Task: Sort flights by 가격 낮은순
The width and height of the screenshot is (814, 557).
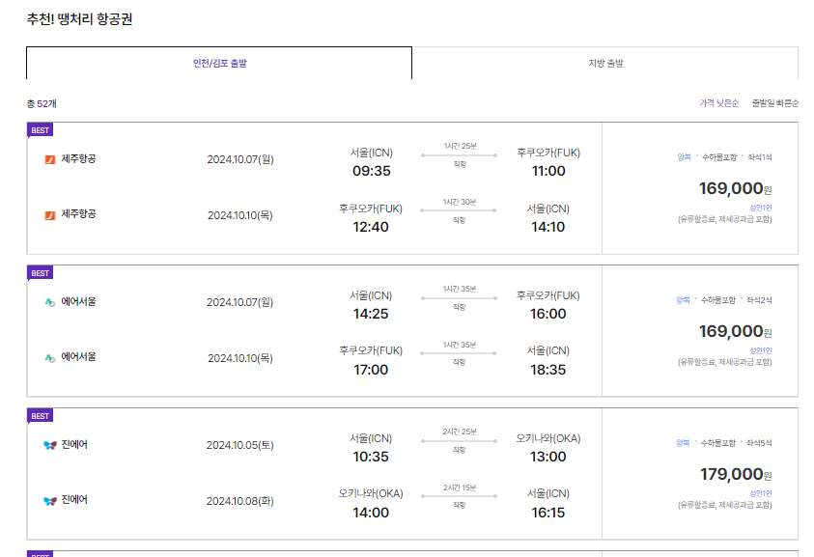Action: (x=719, y=103)
